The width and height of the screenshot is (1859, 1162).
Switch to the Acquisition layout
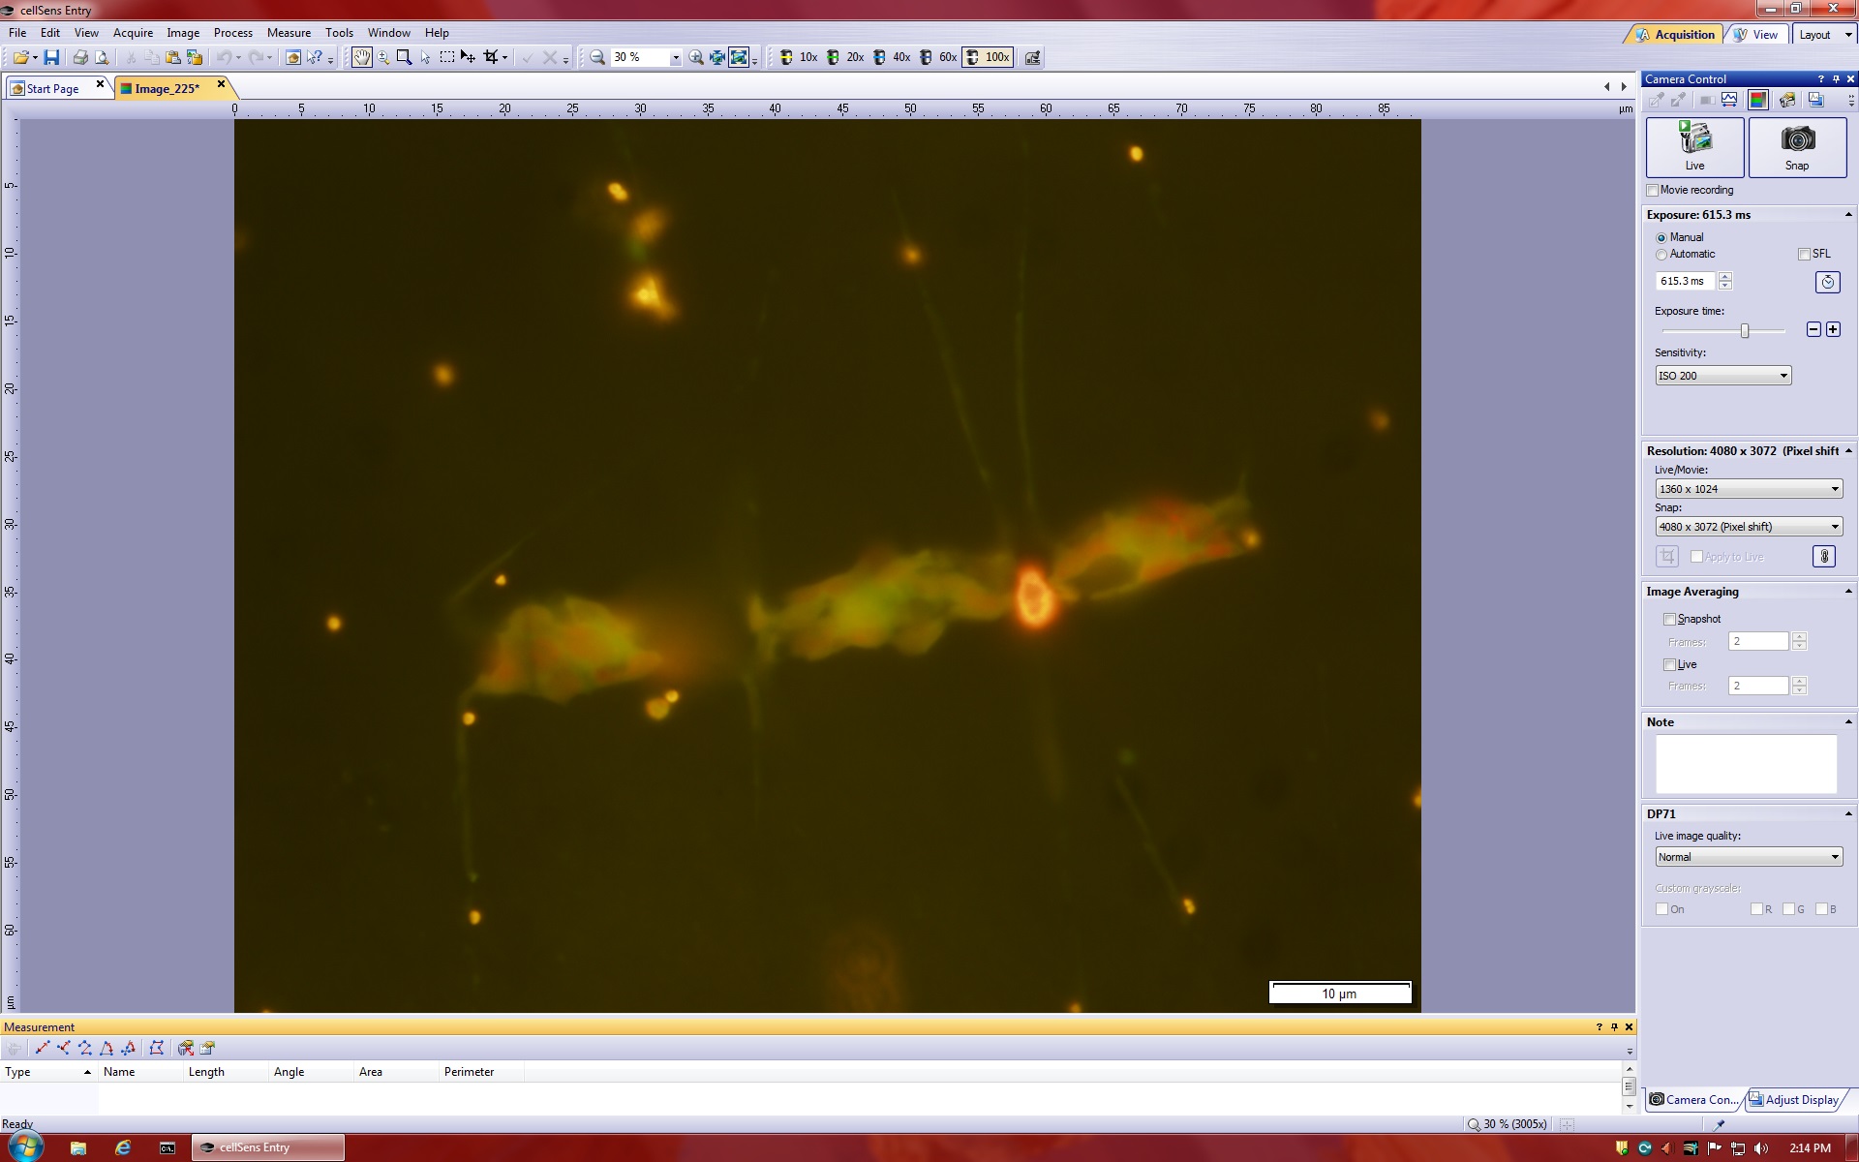pyautogui.click(x=1675, y=35)
